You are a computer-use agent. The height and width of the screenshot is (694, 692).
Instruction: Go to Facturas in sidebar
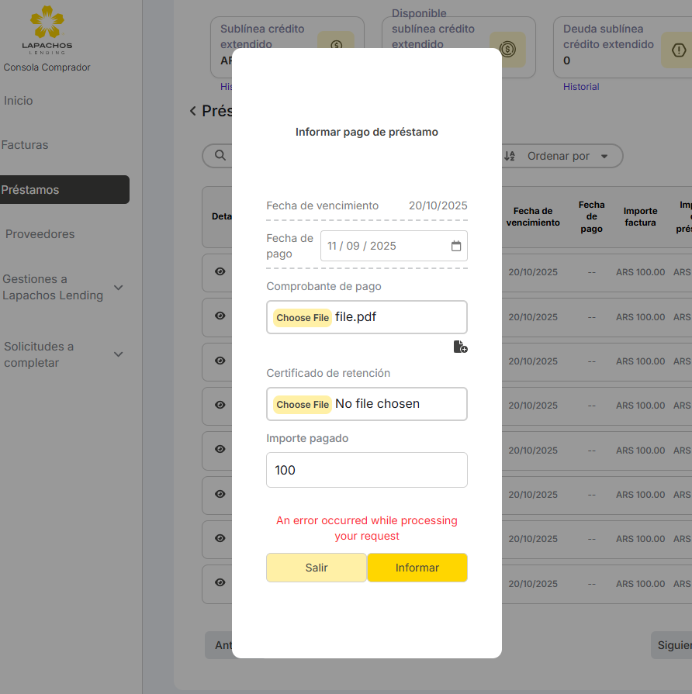tap(25, 145)
